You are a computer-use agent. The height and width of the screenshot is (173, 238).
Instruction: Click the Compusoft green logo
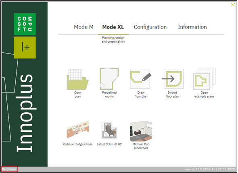(x=25, y=24)
